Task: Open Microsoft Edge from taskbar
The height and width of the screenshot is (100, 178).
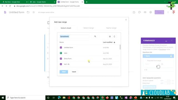Action: (x=59, y=97)
